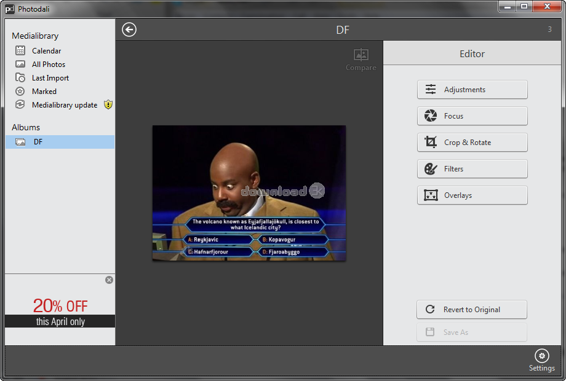This screenshot has width=566, height=381.
Task: Open the Calendar view icon
Action: pos(20,50)
